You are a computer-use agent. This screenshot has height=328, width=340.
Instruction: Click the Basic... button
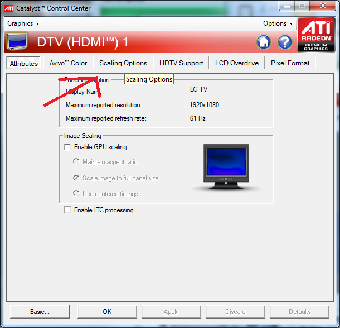coord(40,312)
